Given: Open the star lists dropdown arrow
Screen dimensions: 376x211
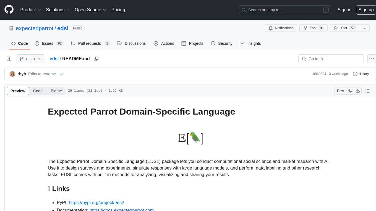Looking at the screenshot, I should point(365,28).
